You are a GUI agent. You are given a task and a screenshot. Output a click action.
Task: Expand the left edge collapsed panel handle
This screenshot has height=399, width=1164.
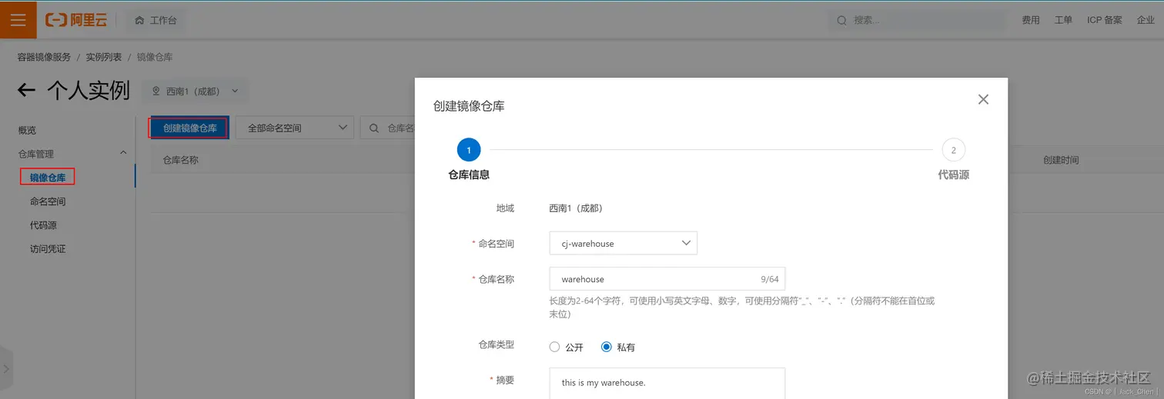coord(6,368)
